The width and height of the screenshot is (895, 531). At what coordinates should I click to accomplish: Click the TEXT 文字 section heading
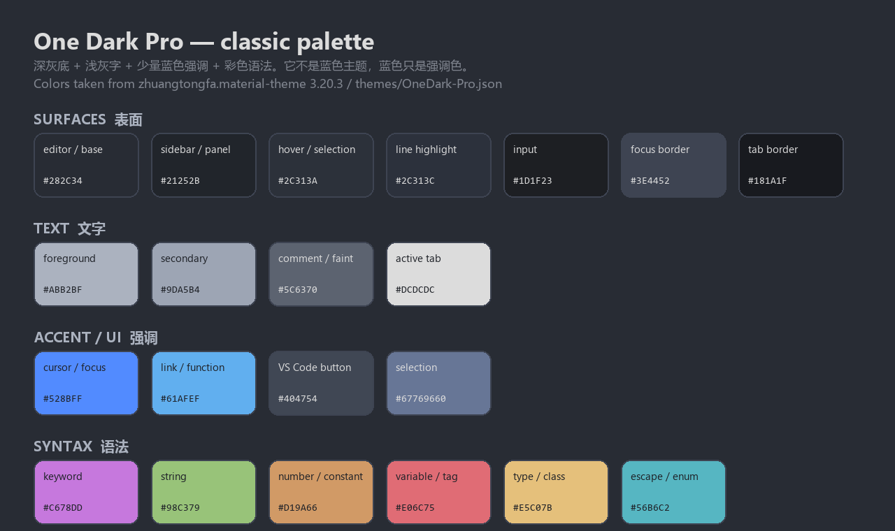point(69,228)
